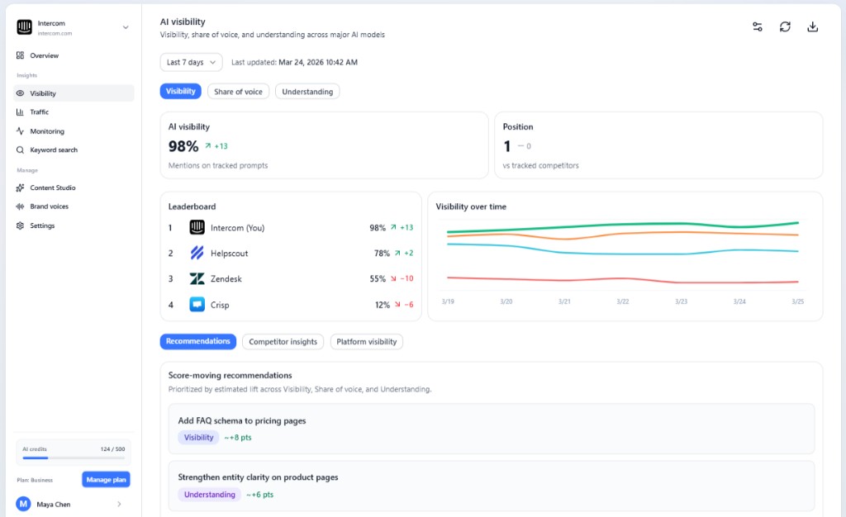Click the 'intercom.com' domain text
The width and height of the screenshot is (846, 517).
click(55, 33)
